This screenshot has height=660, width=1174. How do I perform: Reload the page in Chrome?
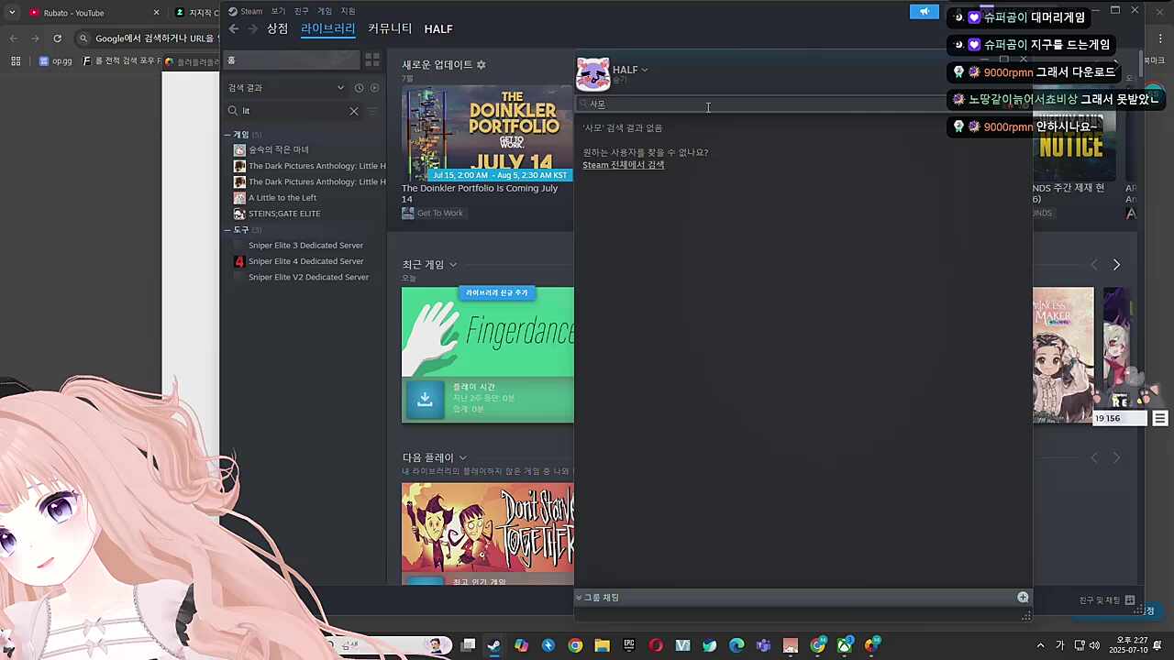[57, 38]
